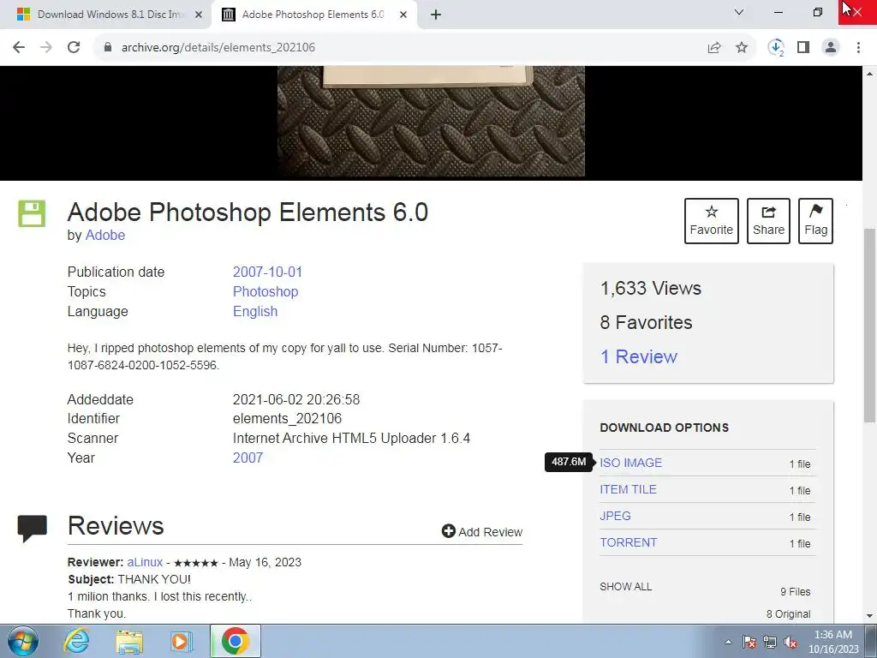This screenshot has height=658, width=877.
Task: Download the TORRENT file
Action: (628, 542)
